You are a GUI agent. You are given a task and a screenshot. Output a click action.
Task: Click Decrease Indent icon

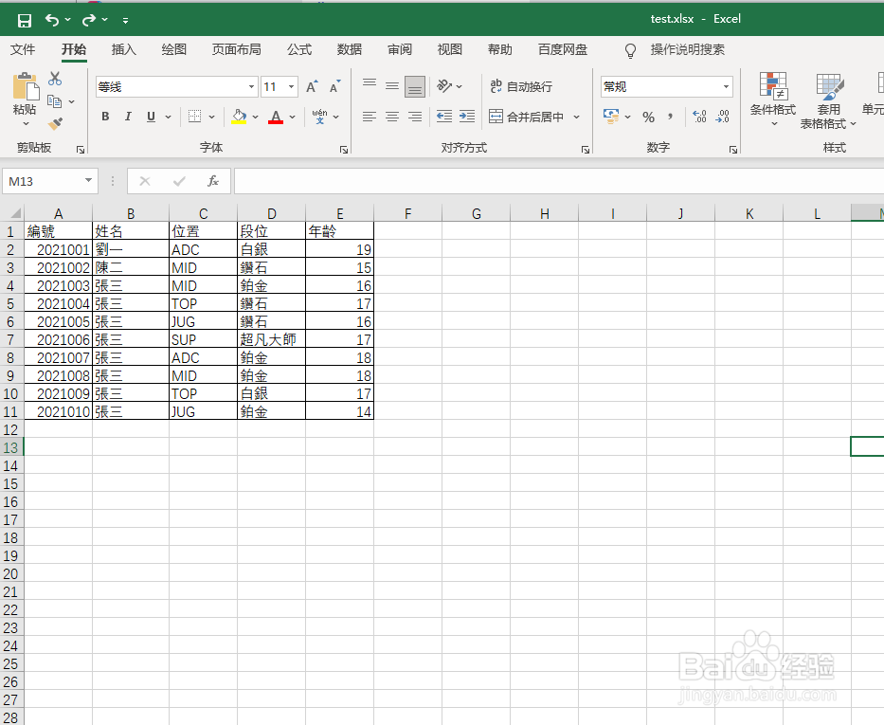pos(444,117)
